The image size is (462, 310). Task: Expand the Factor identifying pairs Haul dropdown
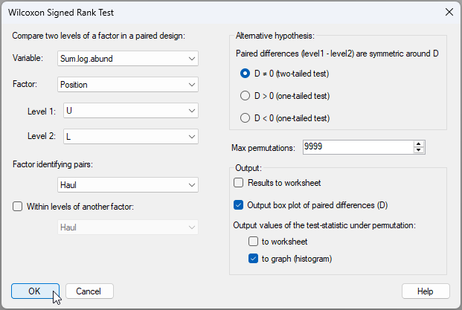[128, 184]
